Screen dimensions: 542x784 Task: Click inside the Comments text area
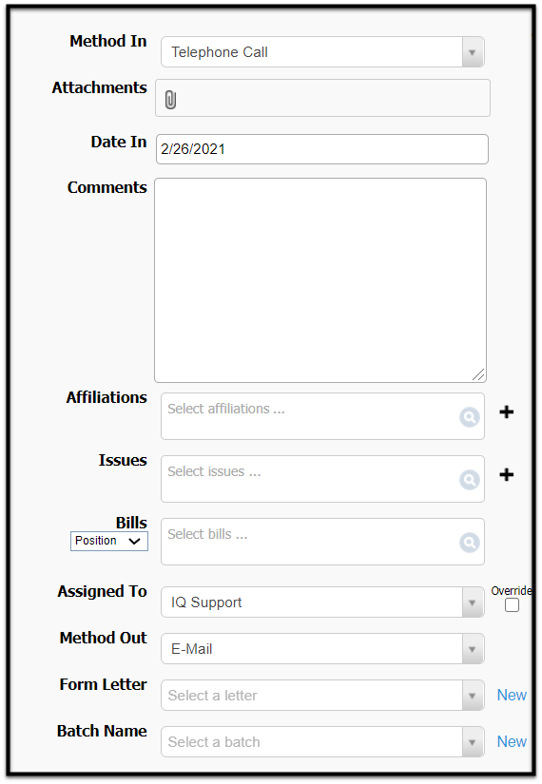coord(320,280)
